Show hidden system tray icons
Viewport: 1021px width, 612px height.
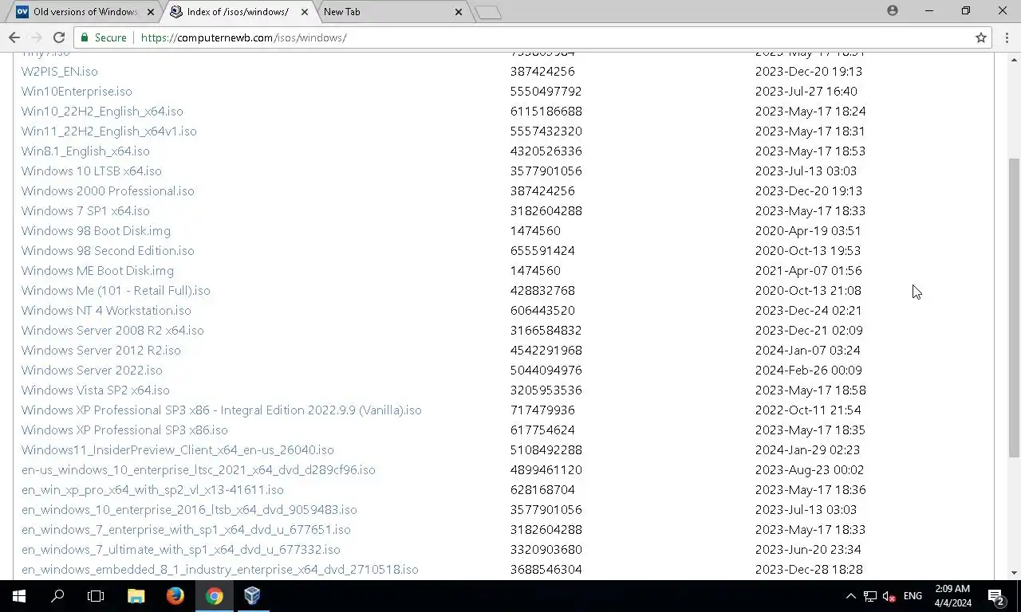tap(850, 596)
